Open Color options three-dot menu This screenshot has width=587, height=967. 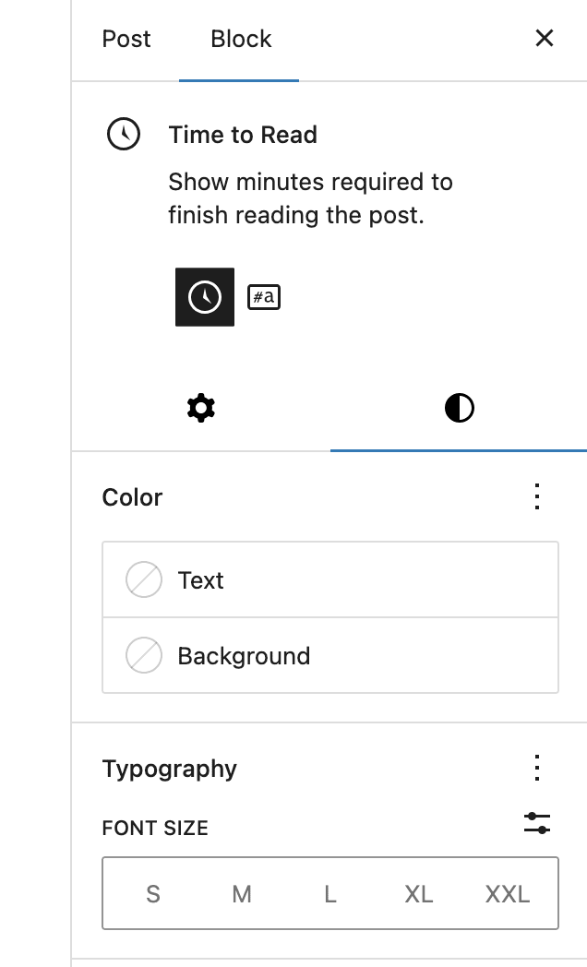click(x=537, y=497)
